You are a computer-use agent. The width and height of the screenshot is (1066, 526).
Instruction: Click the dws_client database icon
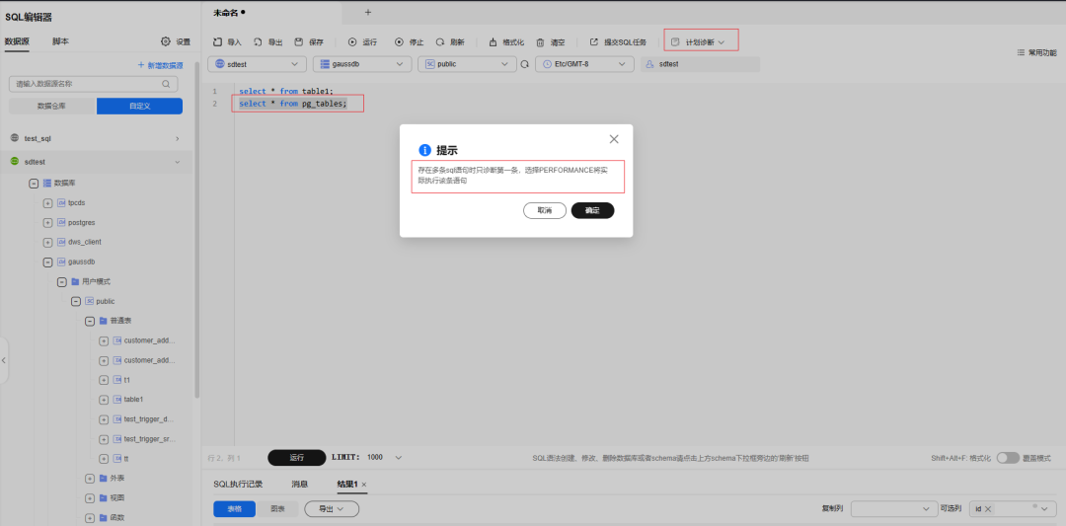(x=61, y=242)
